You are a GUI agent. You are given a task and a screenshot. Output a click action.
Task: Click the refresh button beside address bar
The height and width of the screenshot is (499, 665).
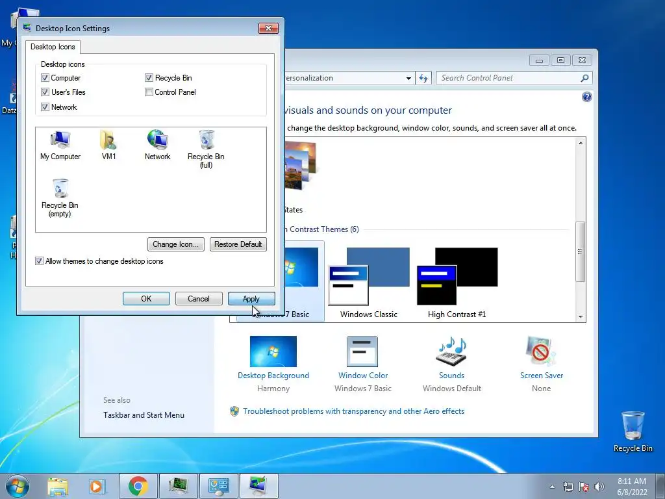coord(423,78)
